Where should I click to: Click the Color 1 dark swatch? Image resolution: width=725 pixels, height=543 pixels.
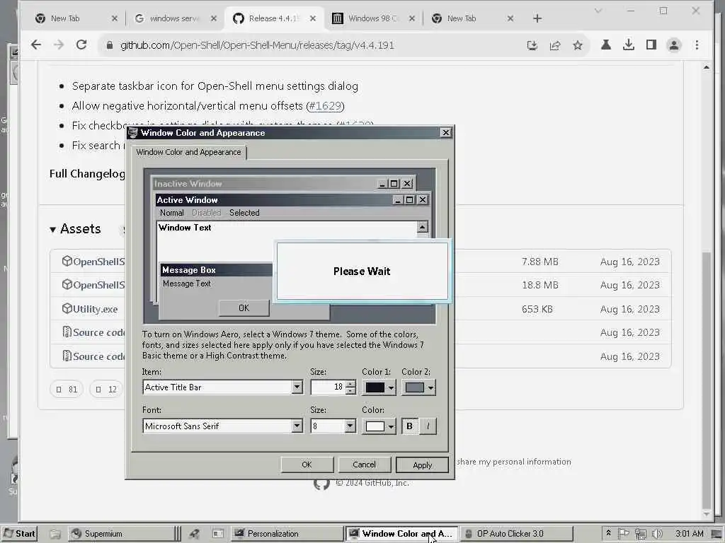(x=375, y=387)
